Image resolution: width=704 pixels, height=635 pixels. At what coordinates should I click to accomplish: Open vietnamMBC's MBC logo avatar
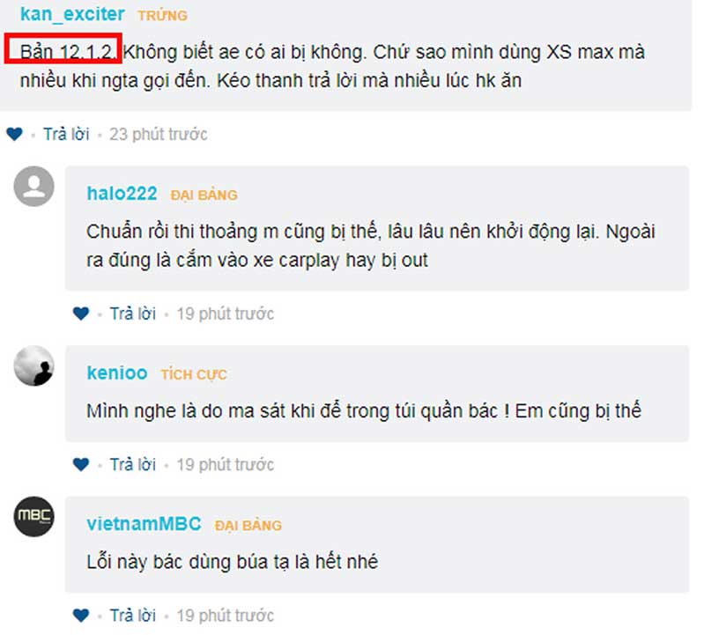click(34, 516)
